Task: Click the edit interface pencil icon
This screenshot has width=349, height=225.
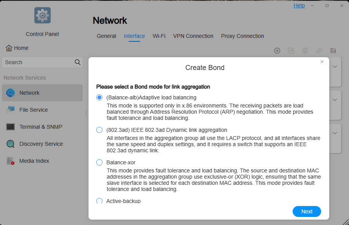Action: [x=291, y=51]
